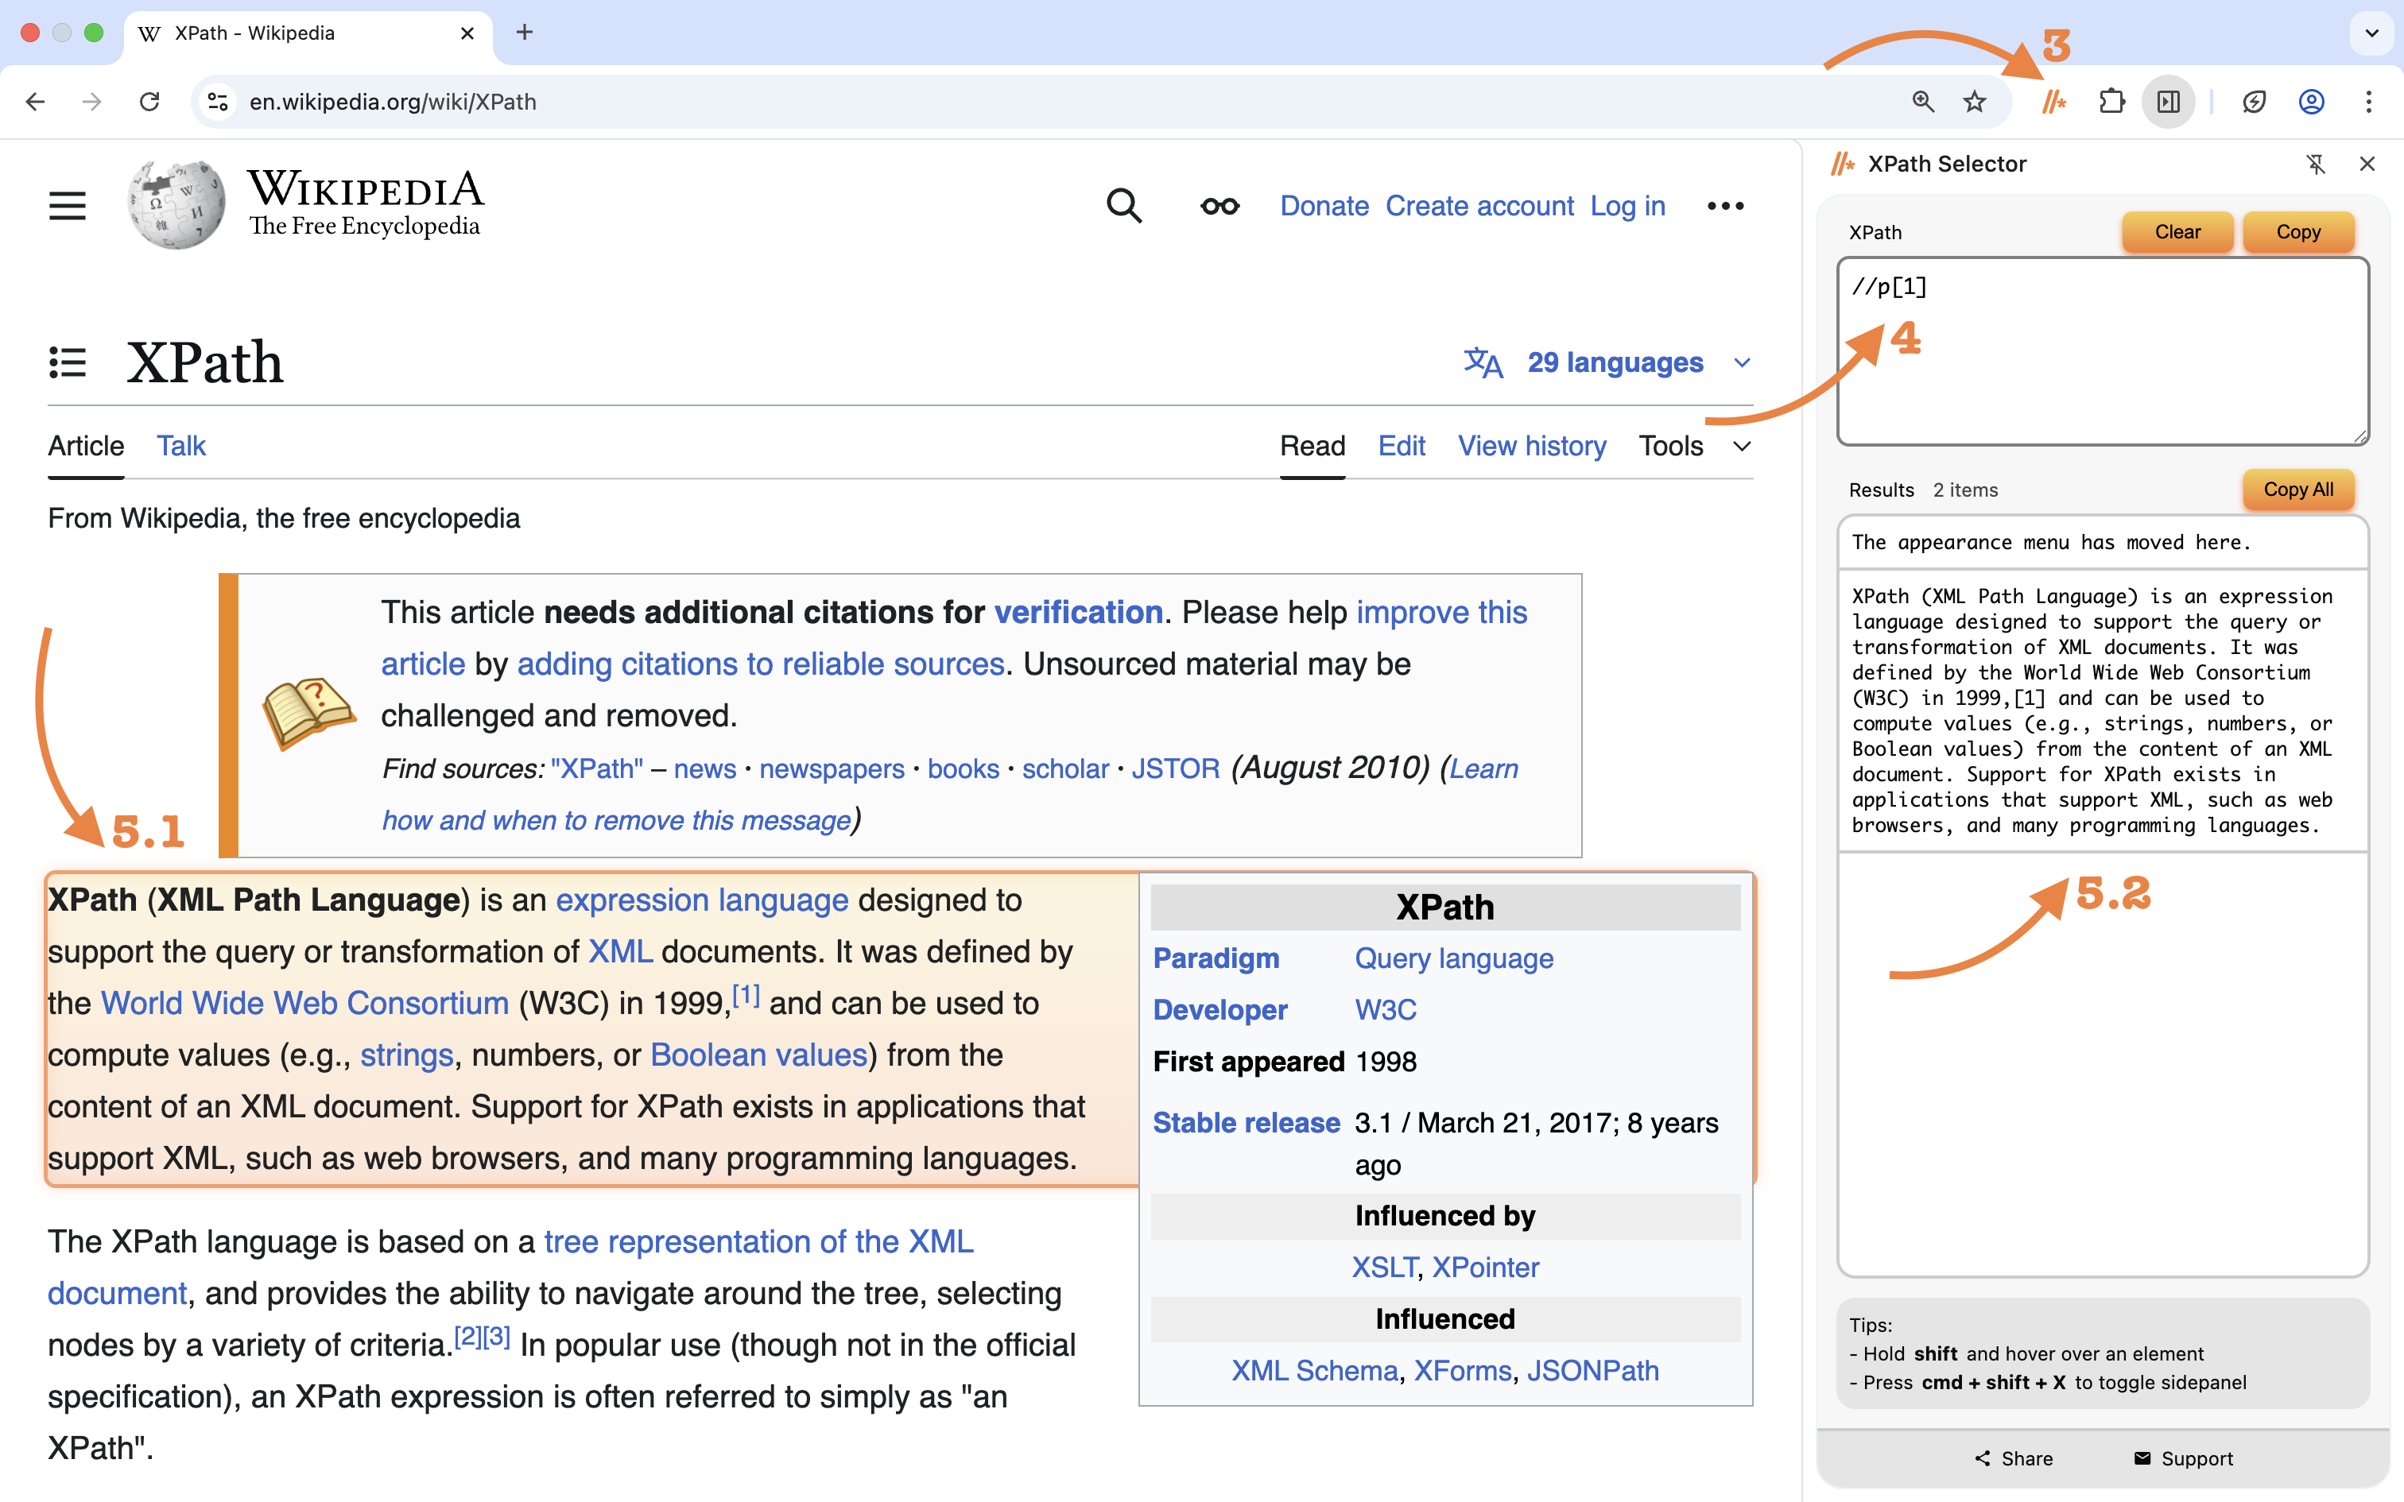Expand the Tools dropdown menu
The height and width of the screenshot is (1502, 2404).
(x=1695, y=446)
